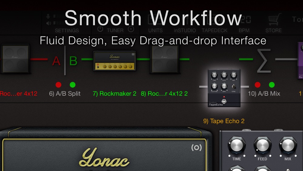Click small TapeEcho pedal DIRT knob

pyautogui.click(x=224, y=86)
